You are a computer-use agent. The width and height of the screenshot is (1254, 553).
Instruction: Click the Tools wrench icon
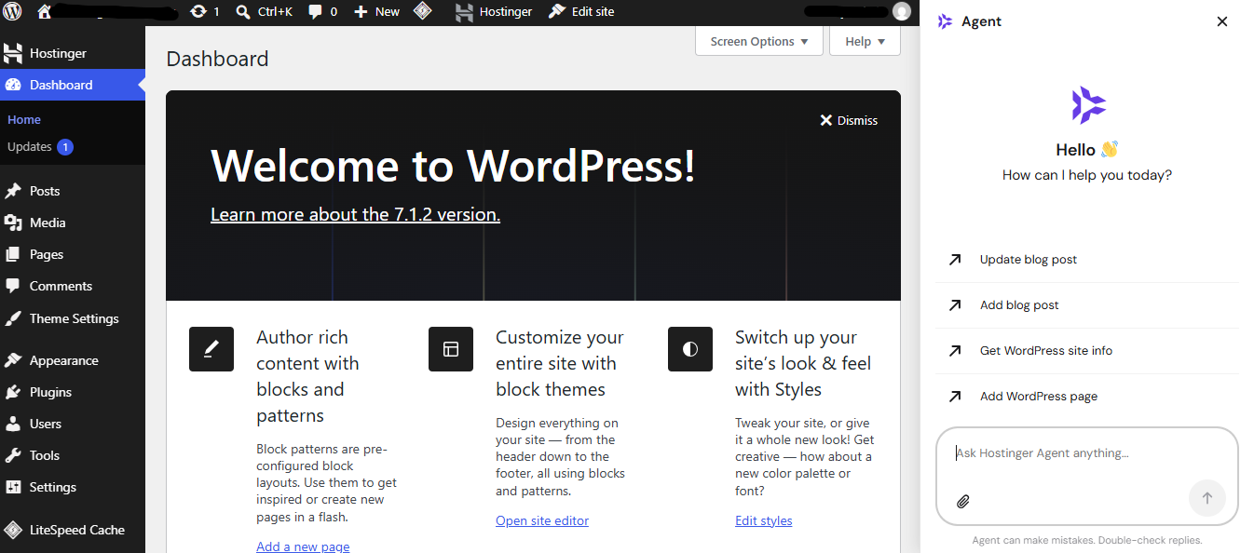(x=13, y=455)
